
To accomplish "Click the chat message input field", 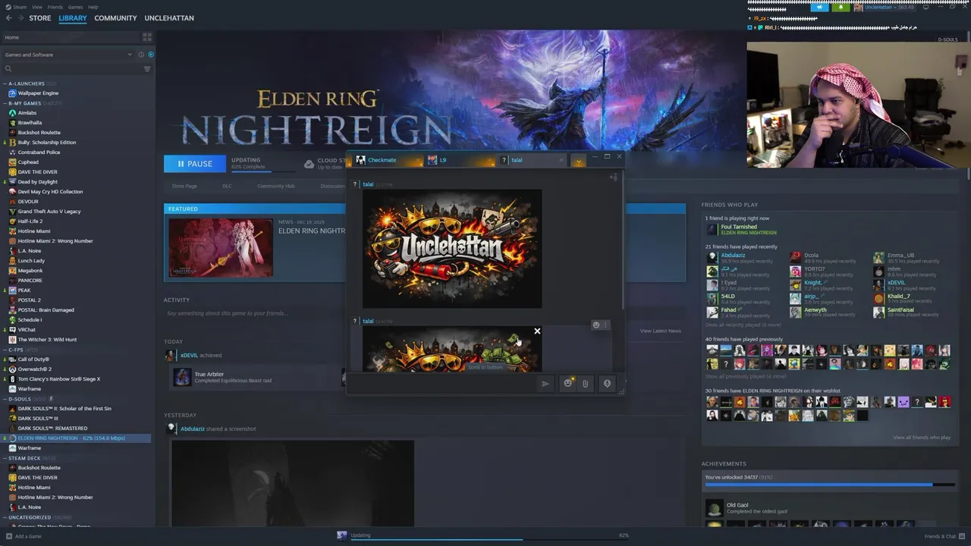I will point(444,383).
